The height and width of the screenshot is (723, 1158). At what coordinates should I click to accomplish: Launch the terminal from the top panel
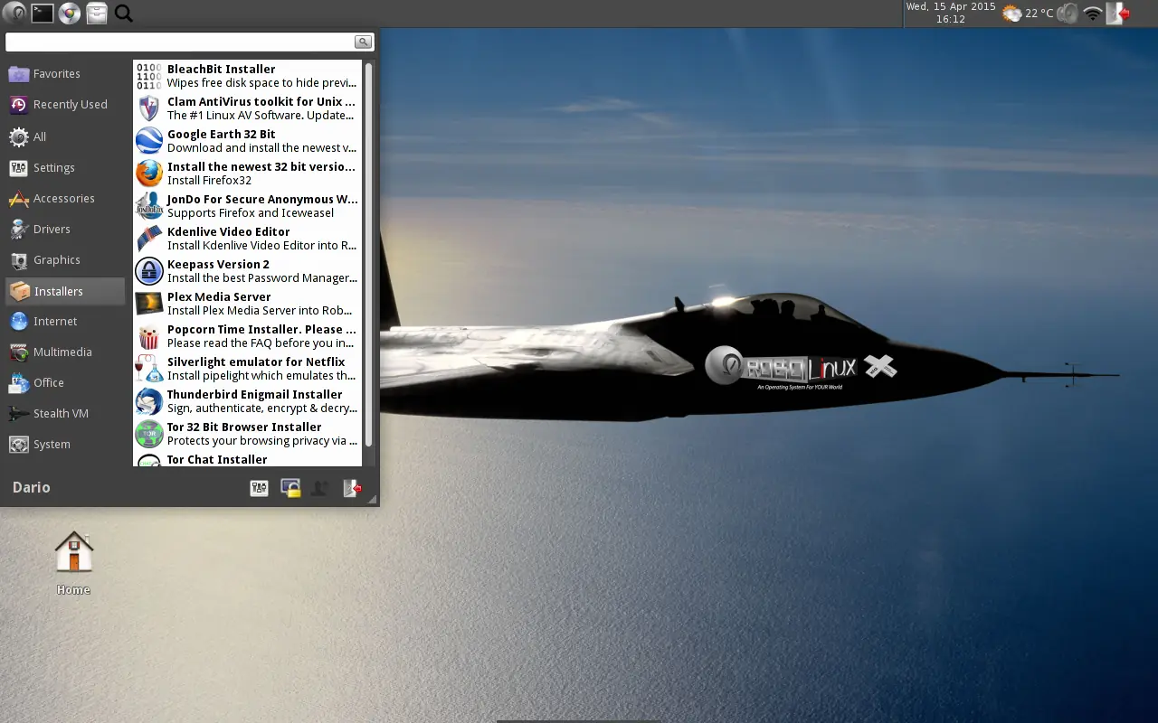pos(42,13)
